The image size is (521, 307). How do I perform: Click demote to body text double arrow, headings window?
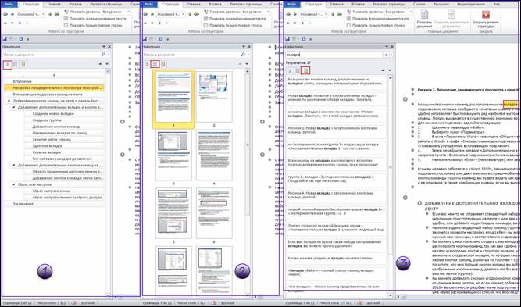(57, 15)
